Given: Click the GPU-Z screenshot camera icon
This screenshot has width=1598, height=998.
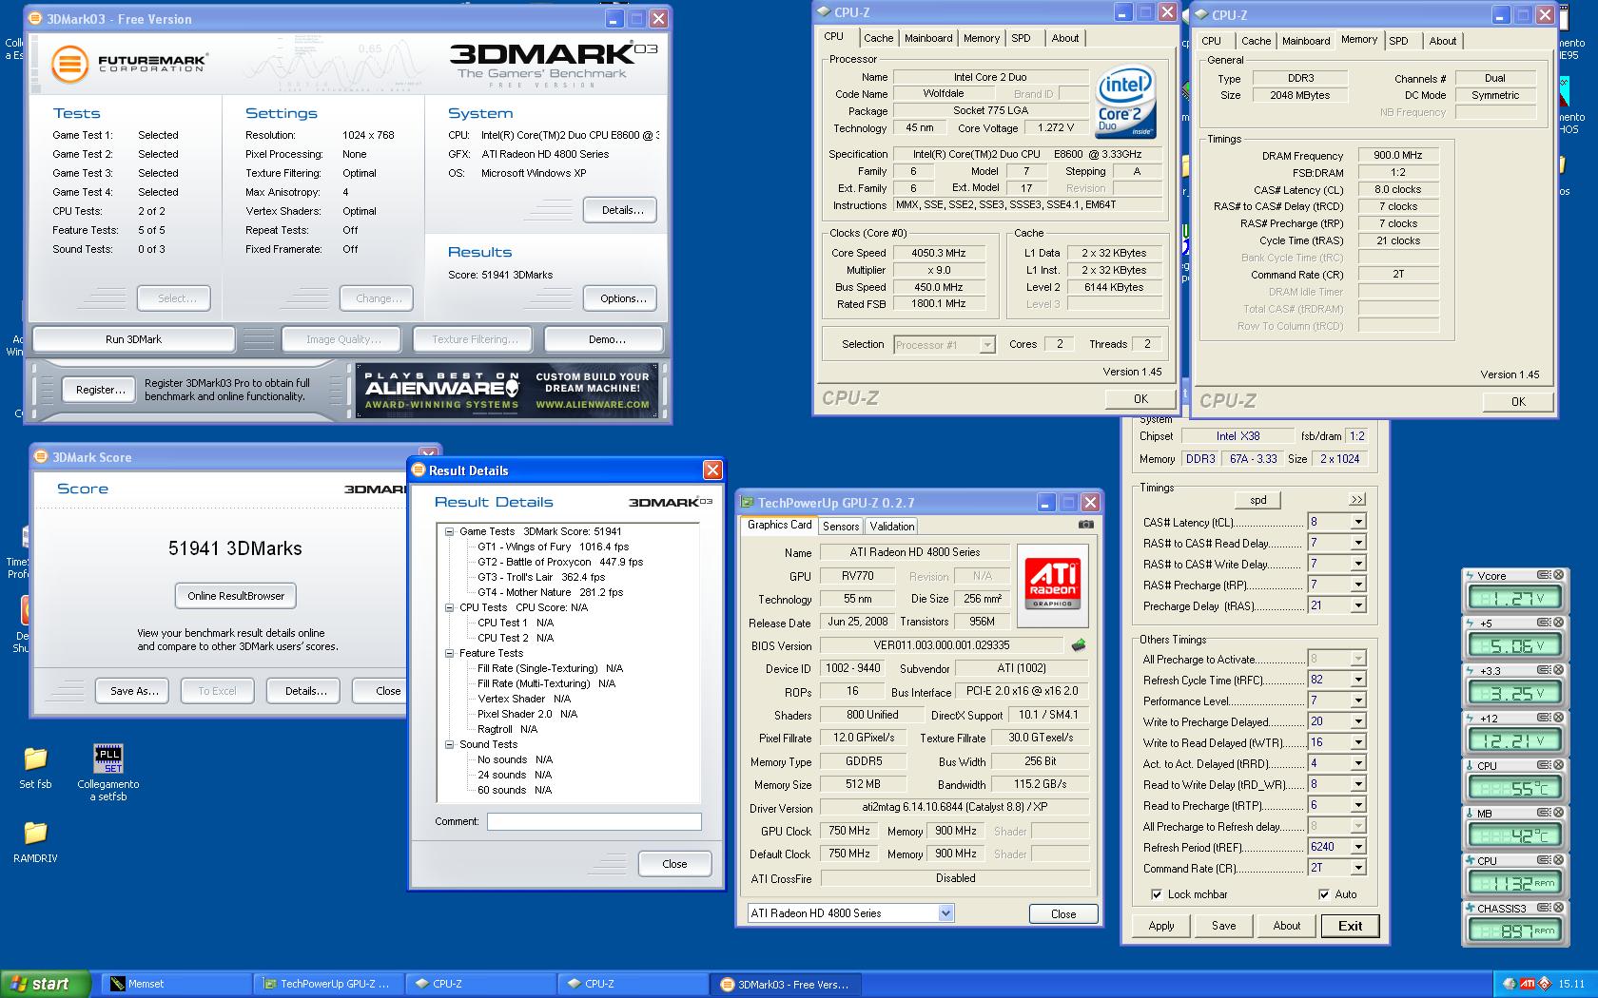Looking at the screenshot, I should pos(1085,525).
